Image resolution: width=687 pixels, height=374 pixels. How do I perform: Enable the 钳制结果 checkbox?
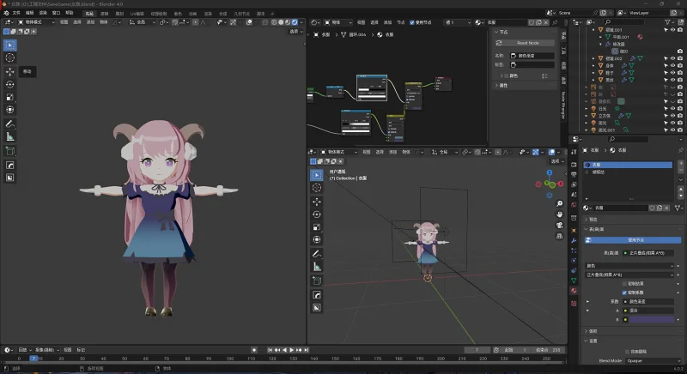623,283
